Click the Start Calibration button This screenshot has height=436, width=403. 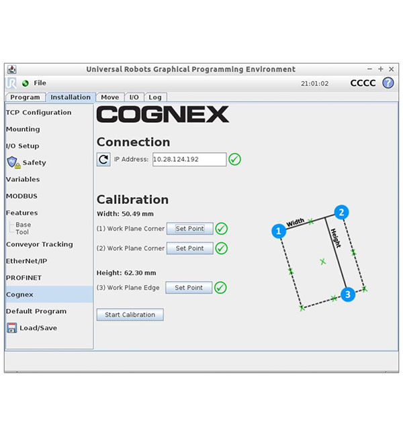[130, 315]
